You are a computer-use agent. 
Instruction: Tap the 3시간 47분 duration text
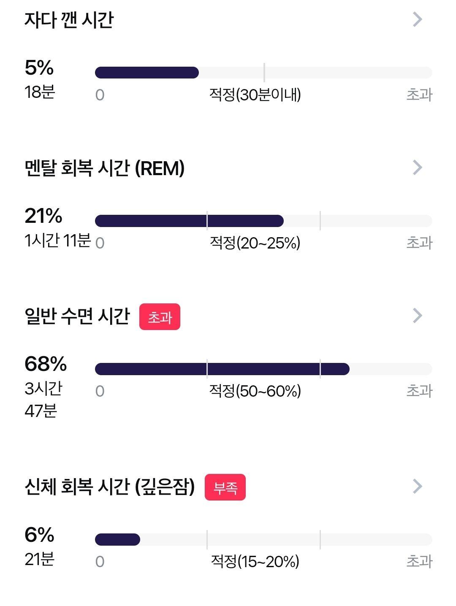click(43, 399)
